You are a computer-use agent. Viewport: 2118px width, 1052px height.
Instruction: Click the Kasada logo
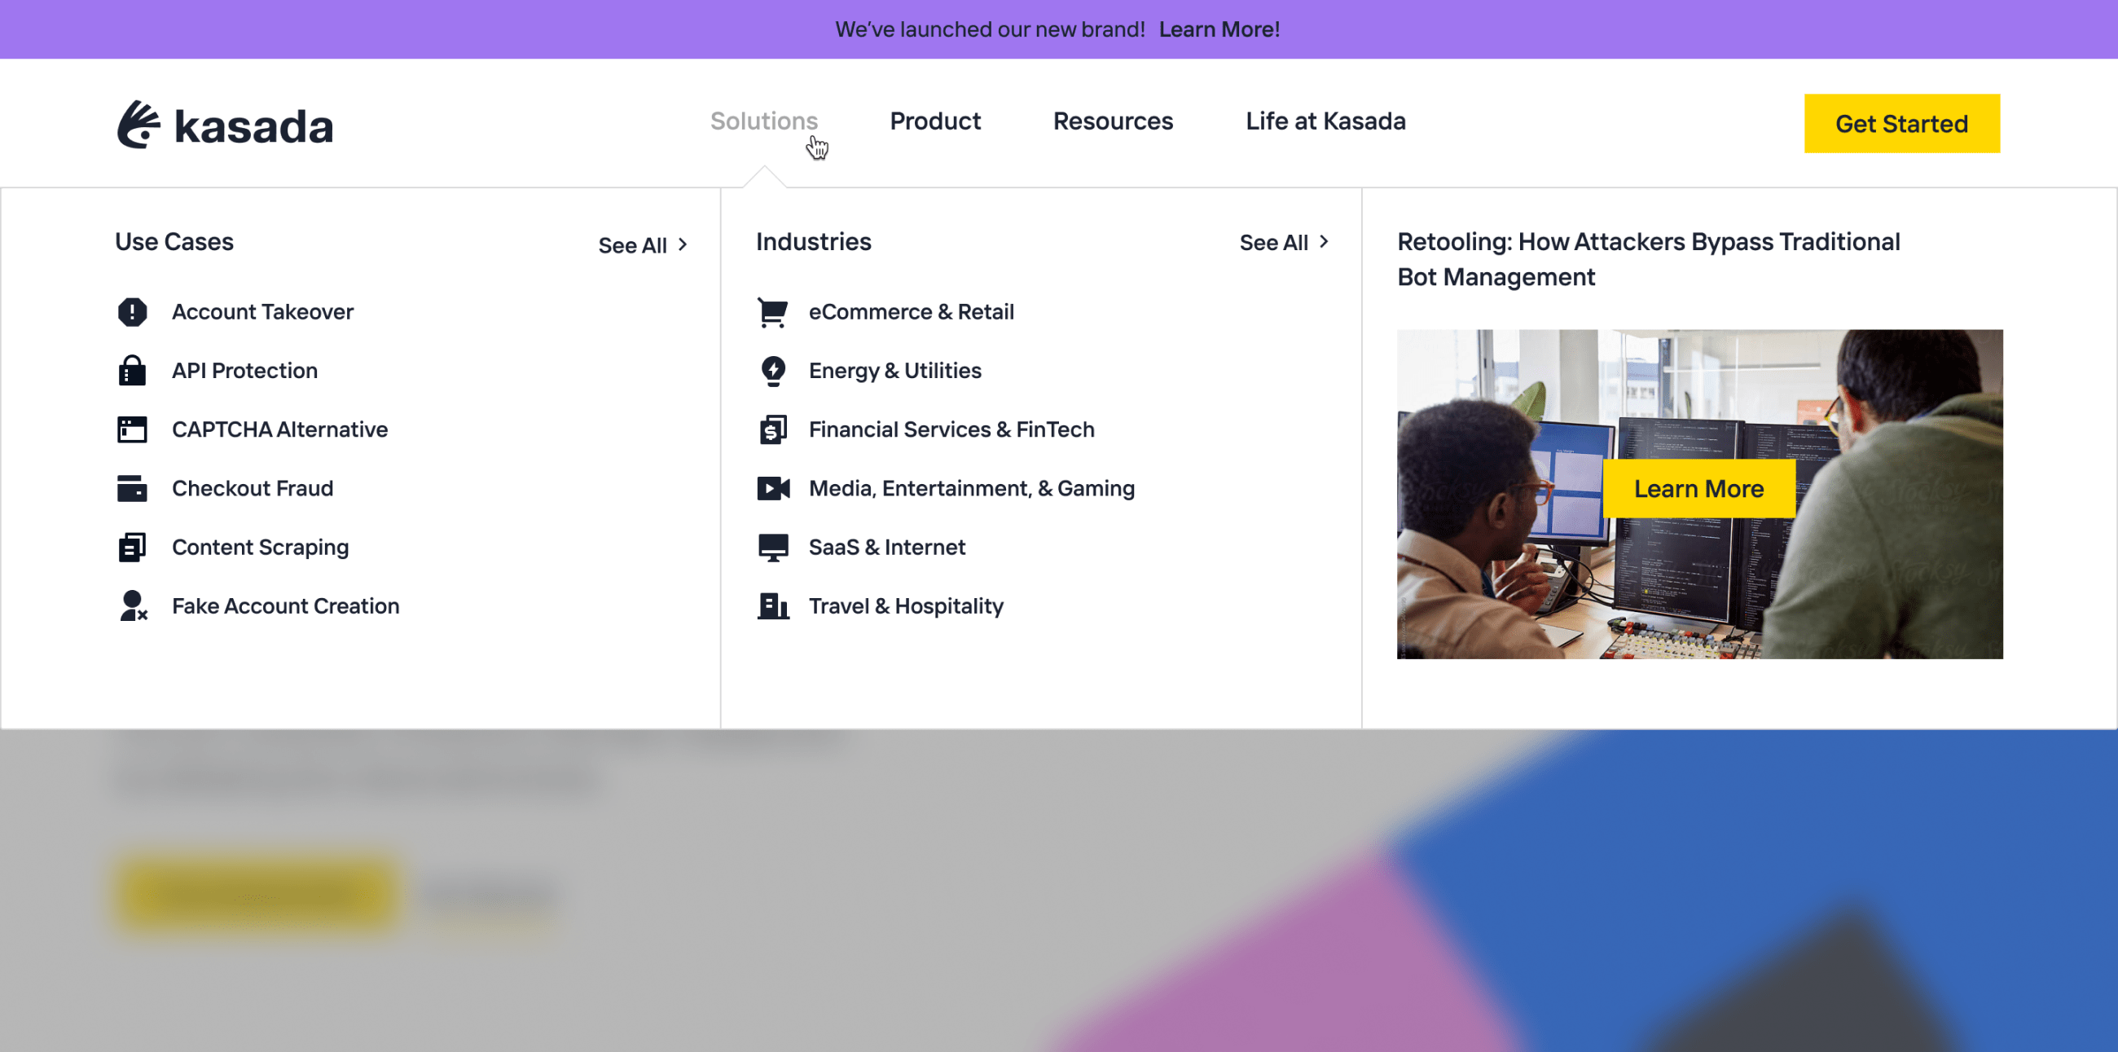coord(225,125)
